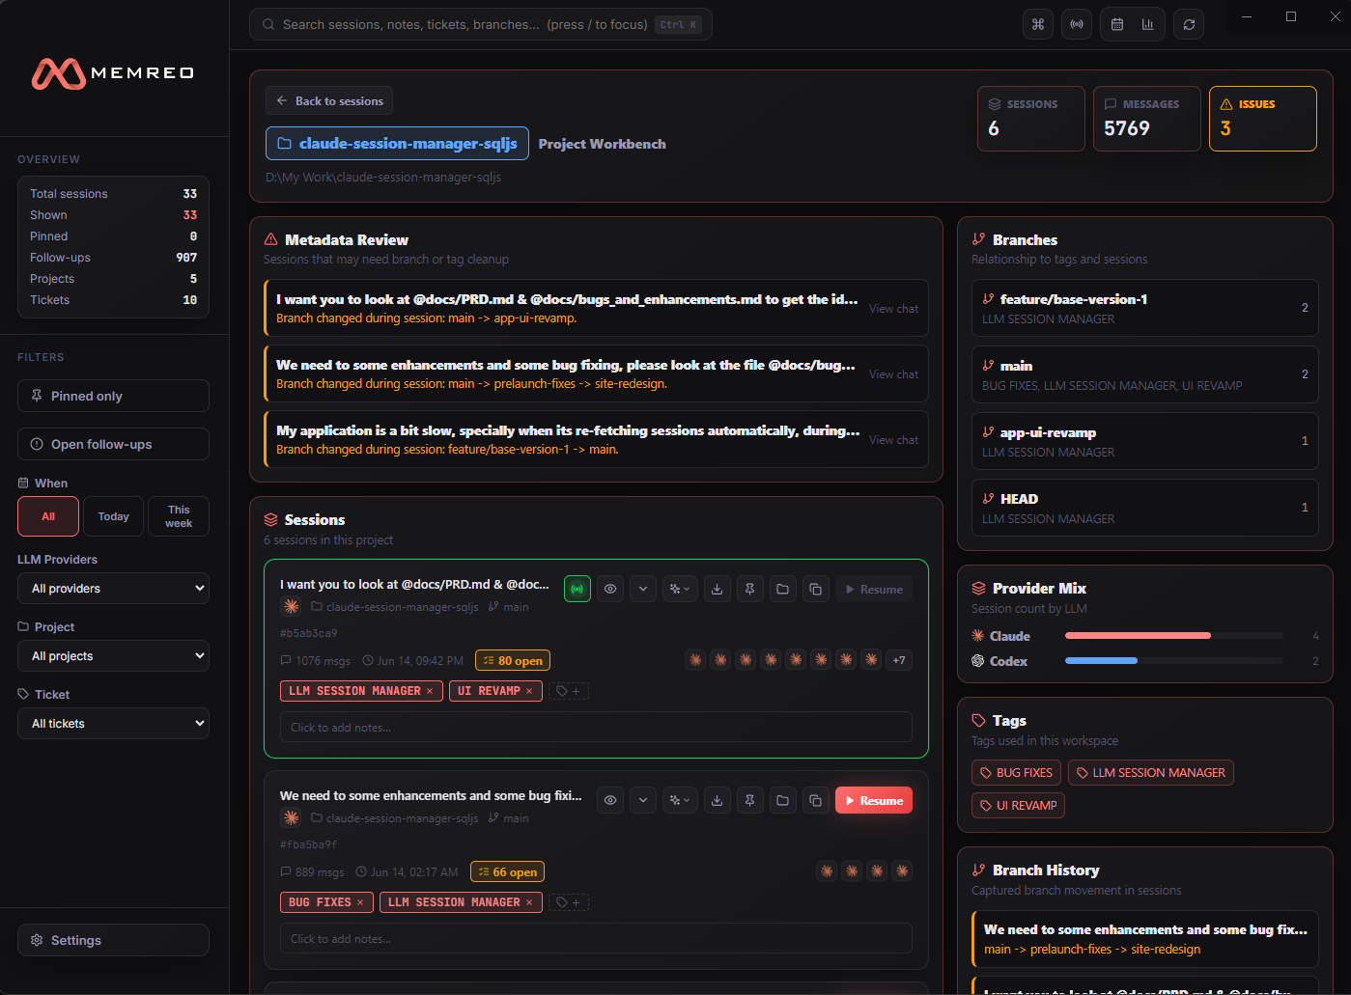Open the feature/base-version-1 branch
Image resolution: width=1351 pixels, height=995 pixels.
[x=1145, y=309]
